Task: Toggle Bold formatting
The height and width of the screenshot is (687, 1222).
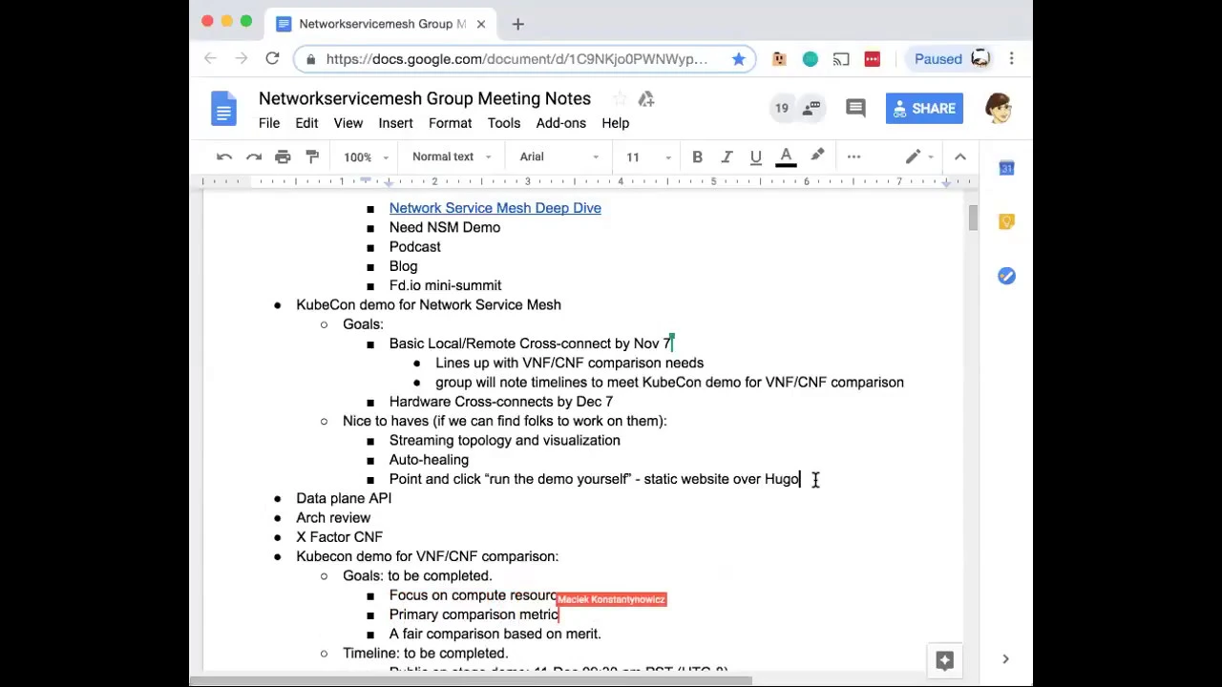Action: coord(697,156)
